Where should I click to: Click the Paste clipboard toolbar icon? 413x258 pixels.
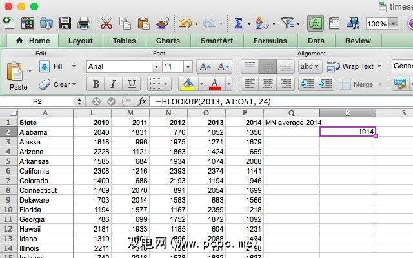point(143,23)
